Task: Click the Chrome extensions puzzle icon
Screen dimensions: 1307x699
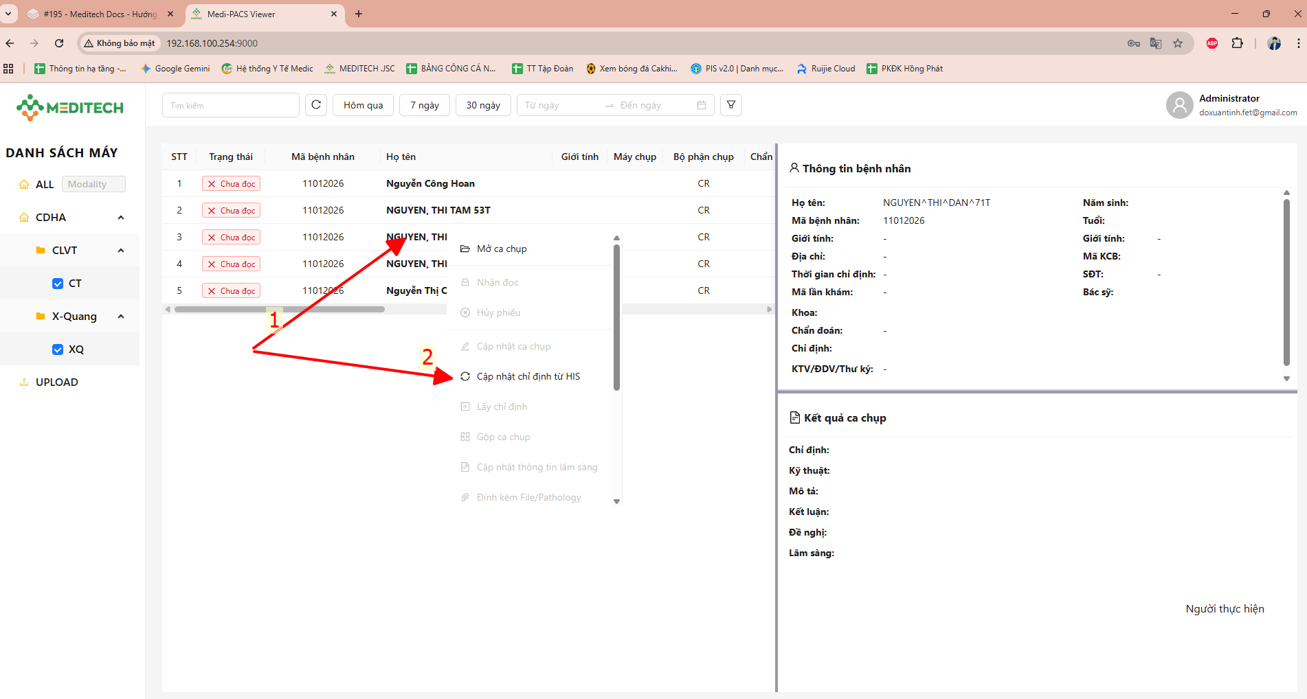Action: click(1237, 43)
